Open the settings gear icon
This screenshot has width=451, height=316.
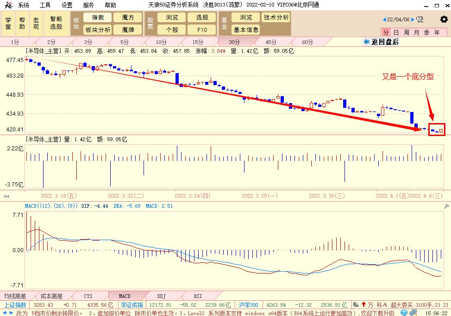[x=444, y=19]
